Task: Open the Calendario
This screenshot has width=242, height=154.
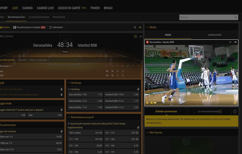Action: coord(56,27)
